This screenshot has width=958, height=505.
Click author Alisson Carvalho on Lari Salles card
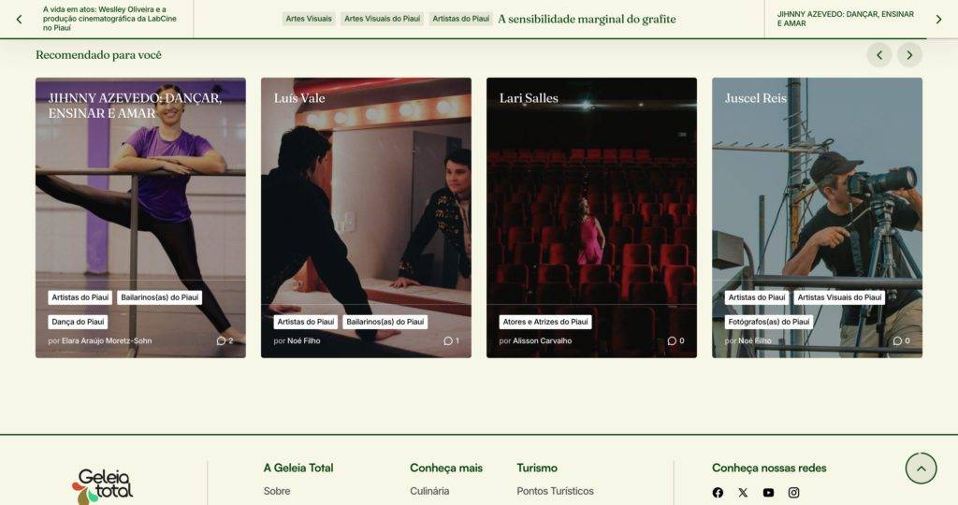click(542, 341)
